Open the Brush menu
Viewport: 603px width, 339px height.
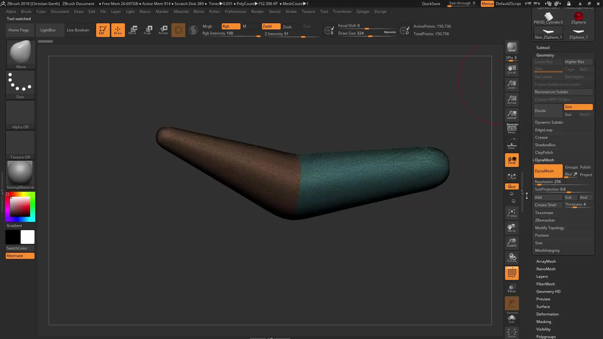26,12
